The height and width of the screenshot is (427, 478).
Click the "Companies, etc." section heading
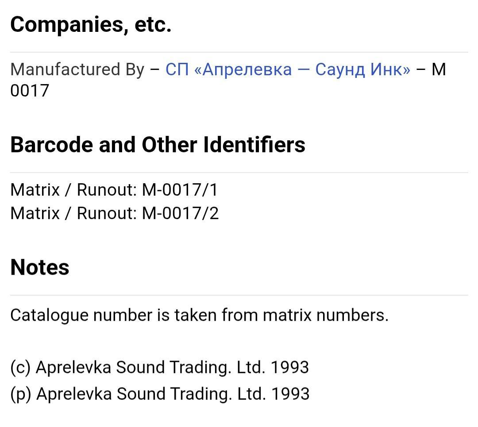pos(91,24)
